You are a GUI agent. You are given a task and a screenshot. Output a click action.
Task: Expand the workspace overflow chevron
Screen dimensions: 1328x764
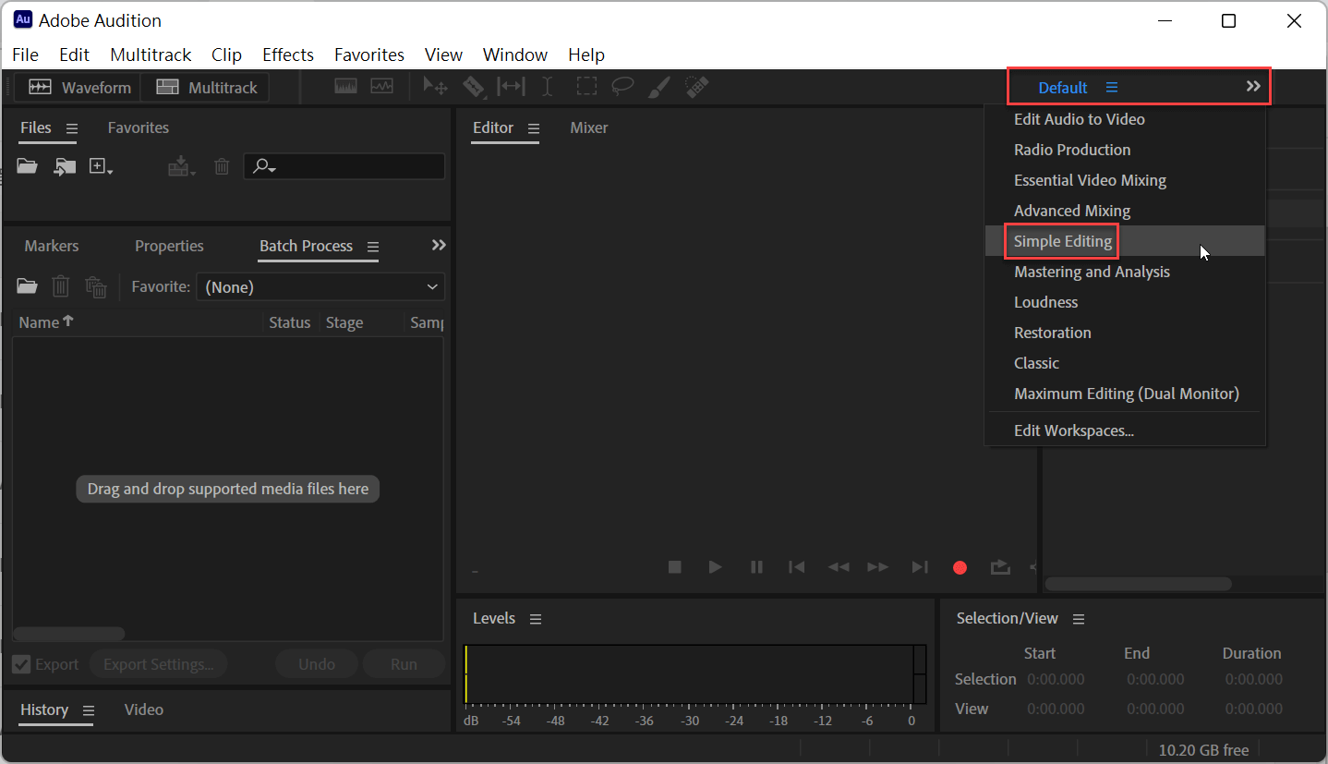coord(1253,87)
